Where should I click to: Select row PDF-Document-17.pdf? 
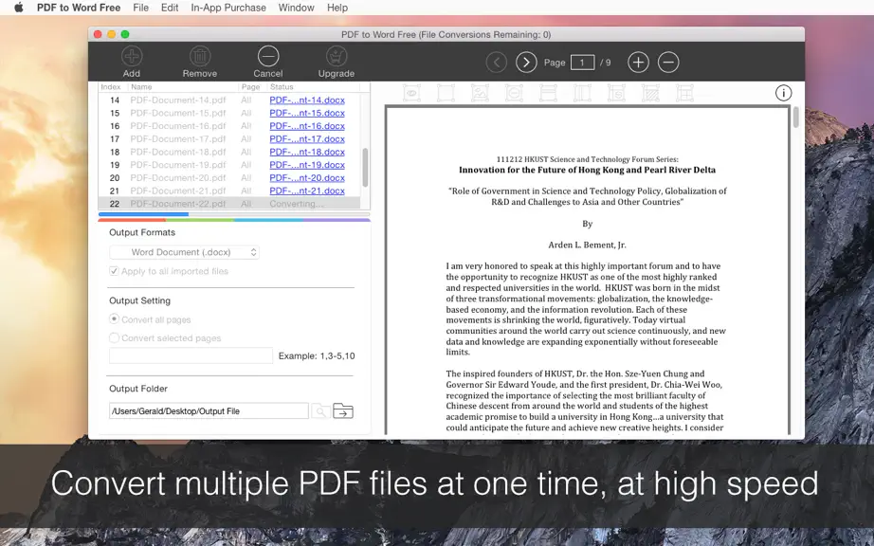[x=229, y=138]
